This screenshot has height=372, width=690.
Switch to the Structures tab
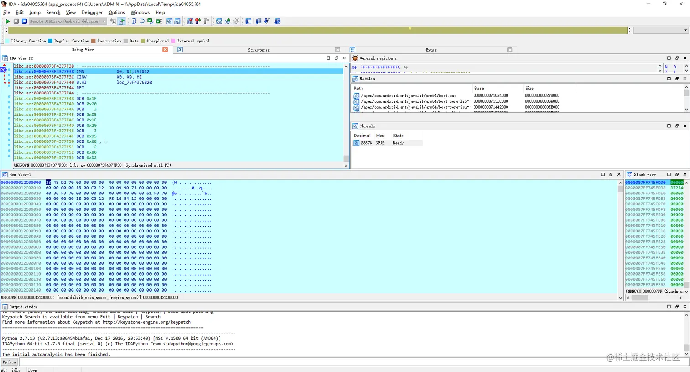259,50
